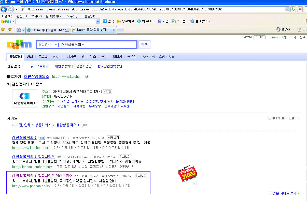
Task: Close the Daum 통합 검색 tab
Action: pos(114,30)
